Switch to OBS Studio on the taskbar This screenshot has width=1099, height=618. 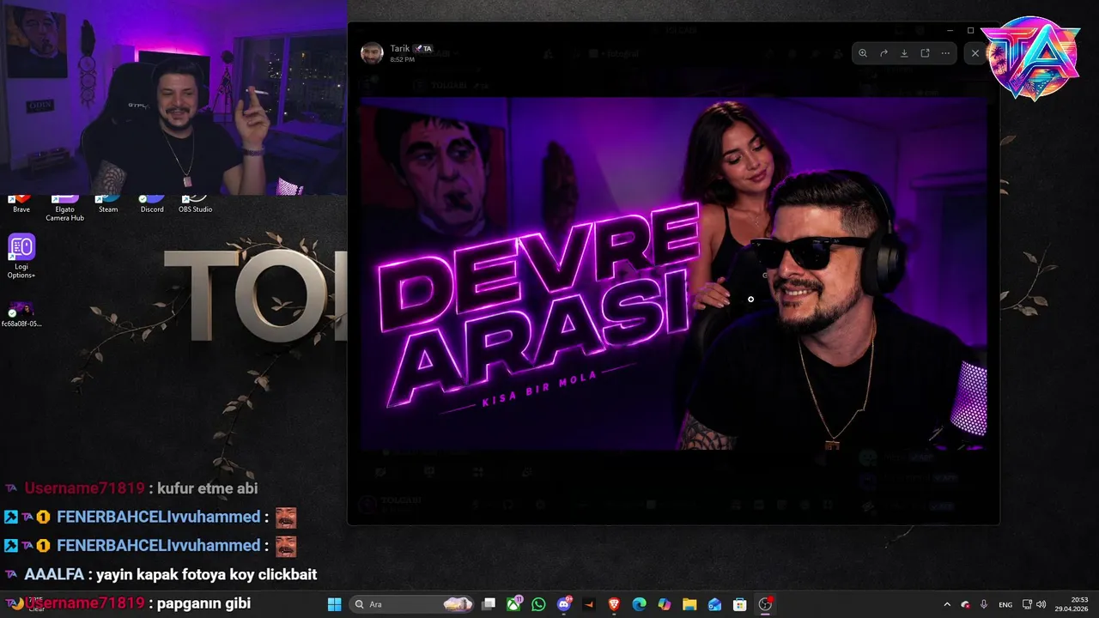coord(765,604)
